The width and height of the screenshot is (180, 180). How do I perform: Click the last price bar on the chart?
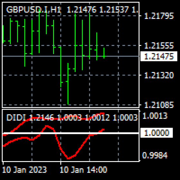click(104, 53)
